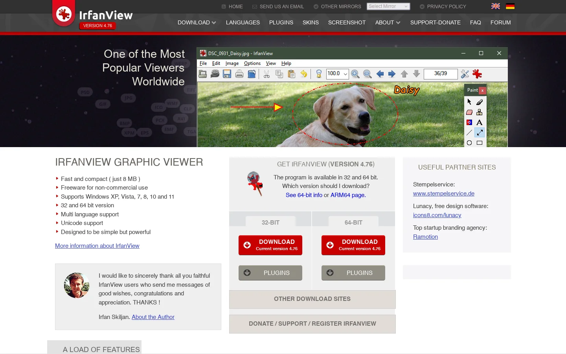
Task: Click the Save floppy disk icon
Action: (227, 74)
